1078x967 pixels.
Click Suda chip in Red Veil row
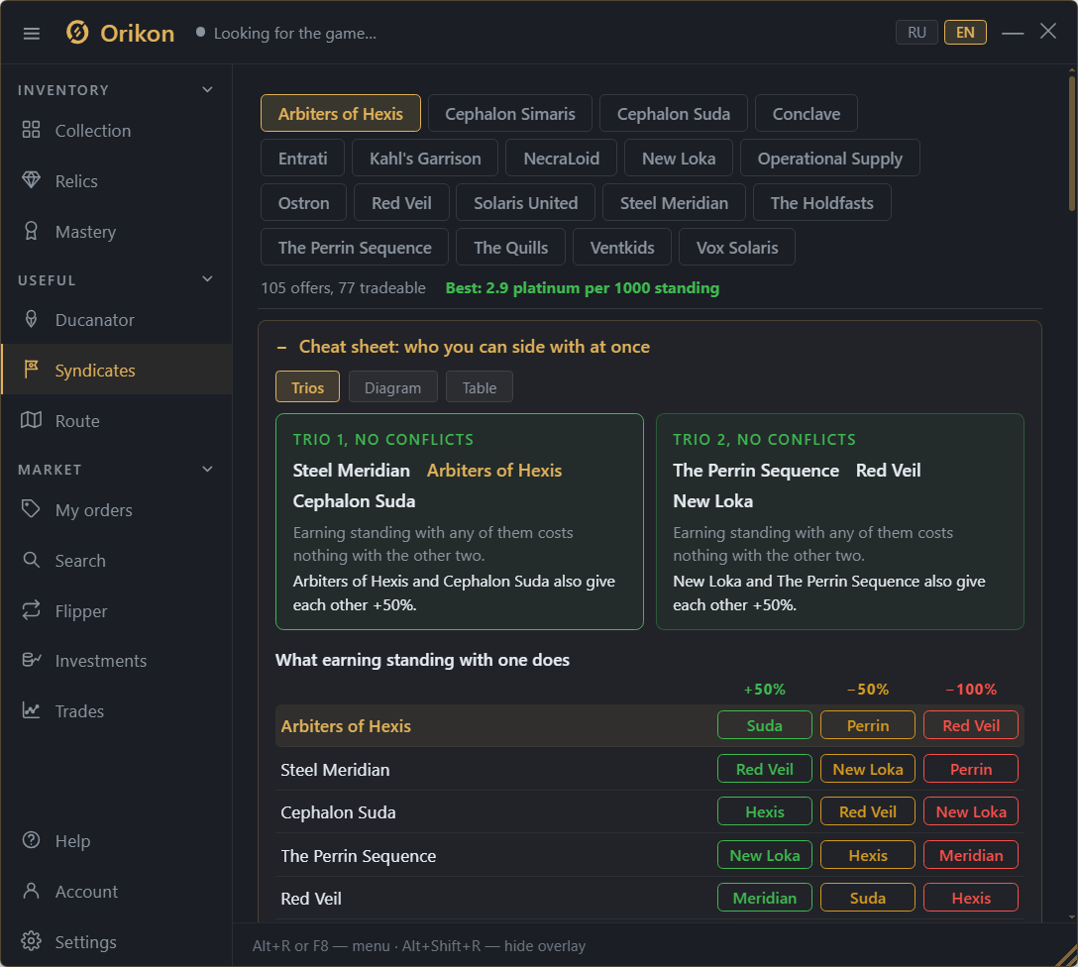point(868,898)
